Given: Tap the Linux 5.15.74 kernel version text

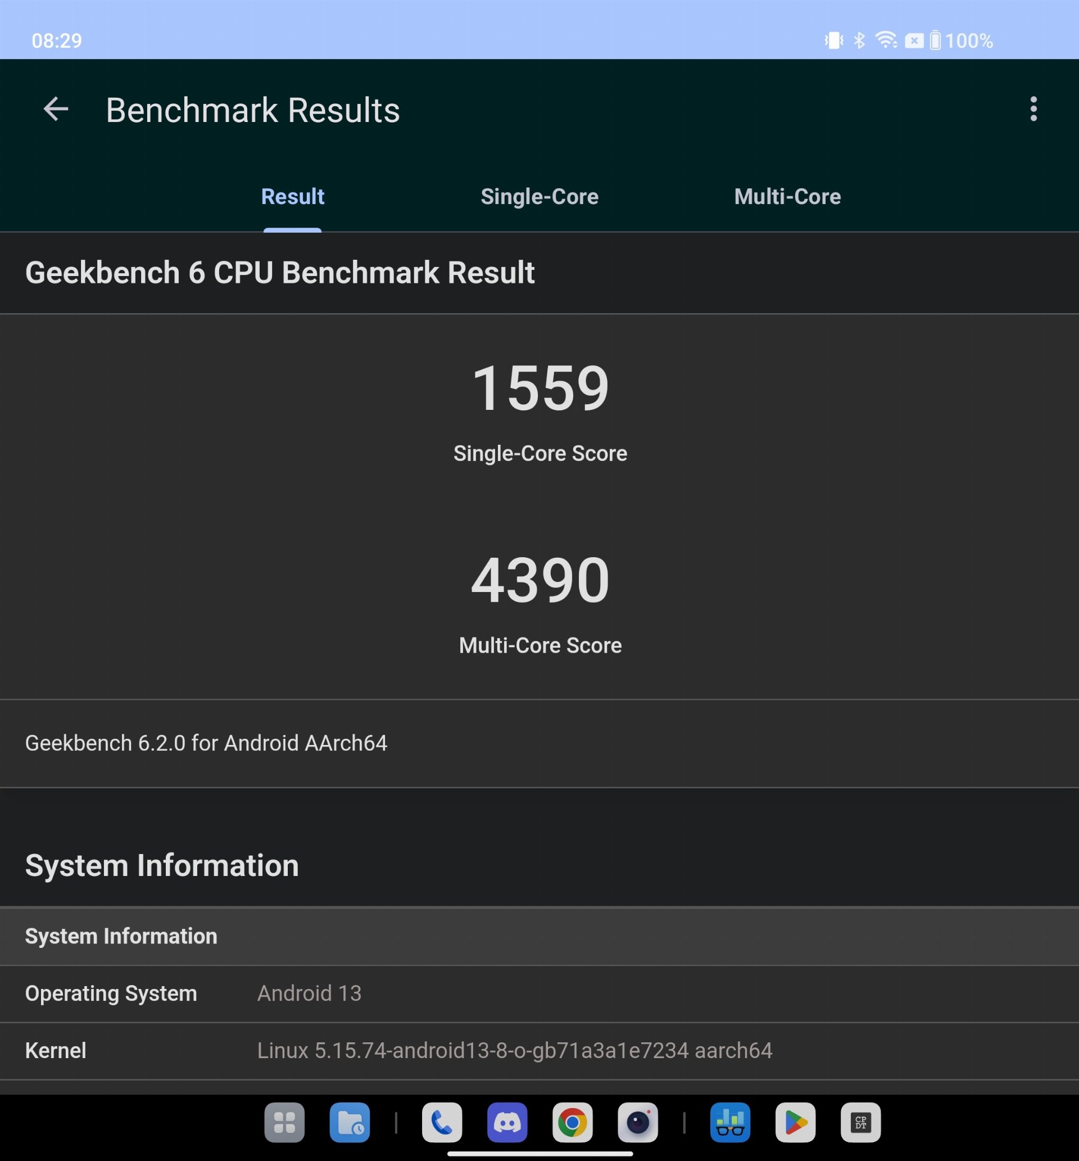Looking at the screenshot, I should [x=515, y=1051].
